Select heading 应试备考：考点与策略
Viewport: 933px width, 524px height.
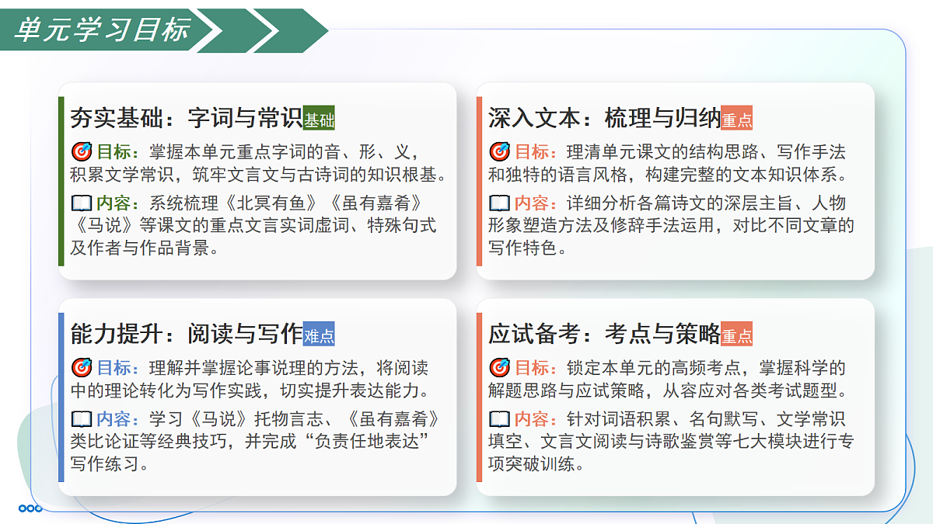point(605,334)
